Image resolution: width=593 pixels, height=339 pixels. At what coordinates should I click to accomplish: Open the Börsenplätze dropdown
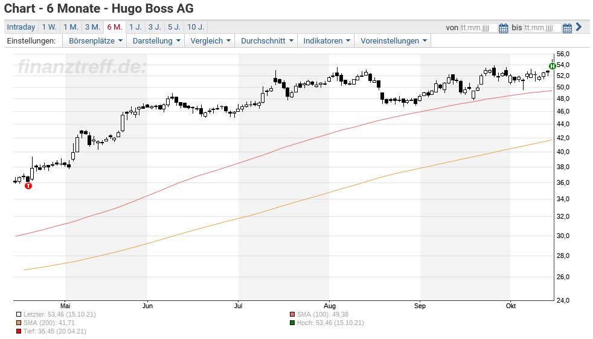pos(95,41)
